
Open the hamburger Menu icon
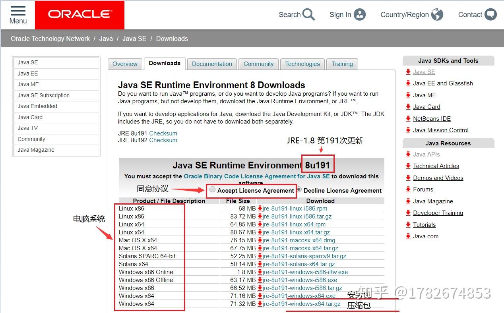click(x=18, y=11)
